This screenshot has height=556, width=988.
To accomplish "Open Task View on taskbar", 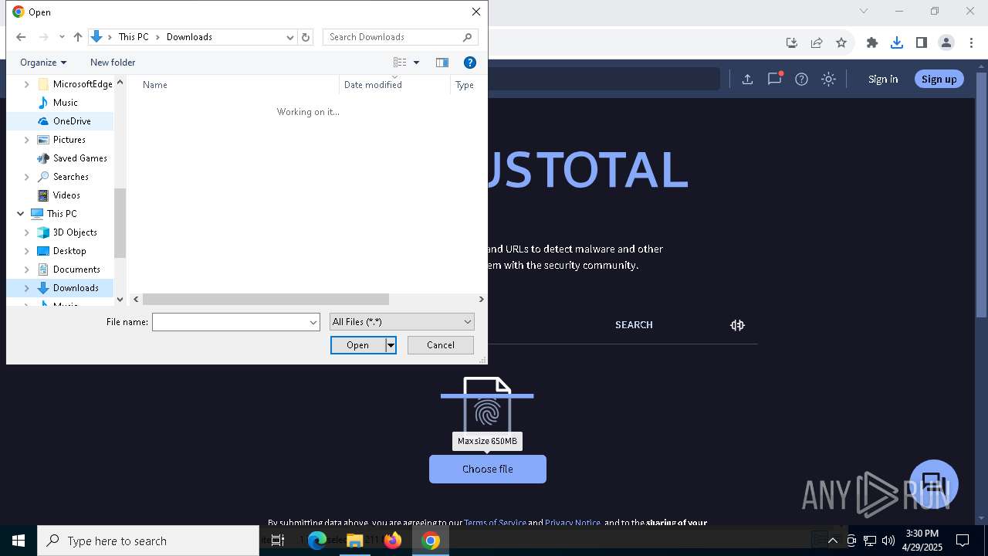I will click(x=278, y=541).
